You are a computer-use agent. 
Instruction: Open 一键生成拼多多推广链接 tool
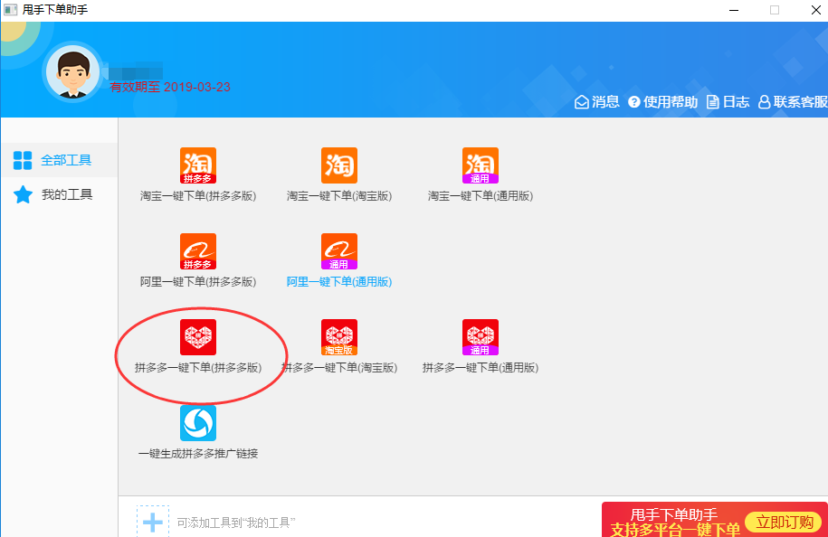(197, 422)
